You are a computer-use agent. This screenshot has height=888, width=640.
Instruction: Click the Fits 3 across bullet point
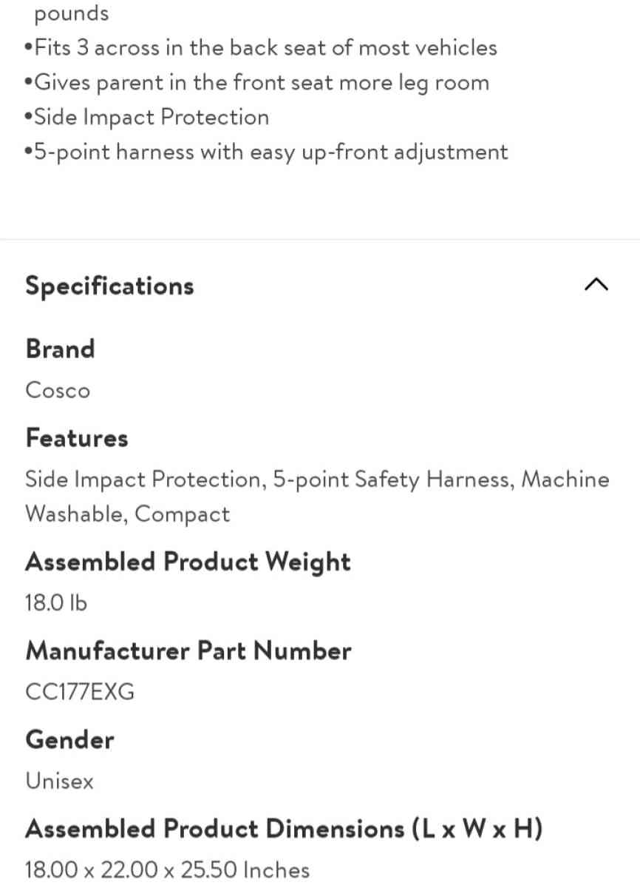click(262, 47)
